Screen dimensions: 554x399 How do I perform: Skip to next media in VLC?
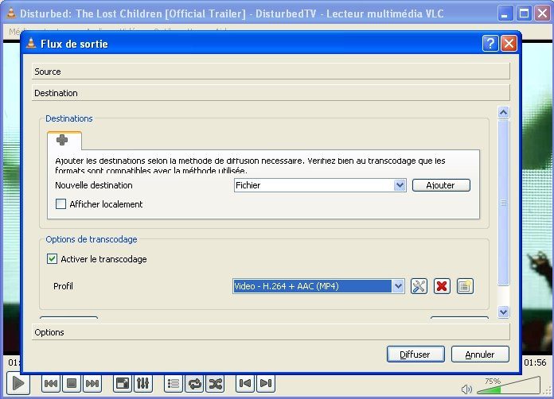point(92,383)
